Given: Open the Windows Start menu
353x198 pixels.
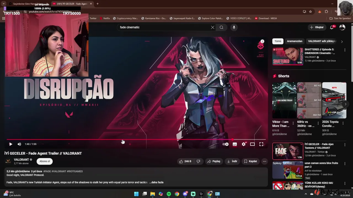Looking at the screenshot, I should (x=136, y=194).
